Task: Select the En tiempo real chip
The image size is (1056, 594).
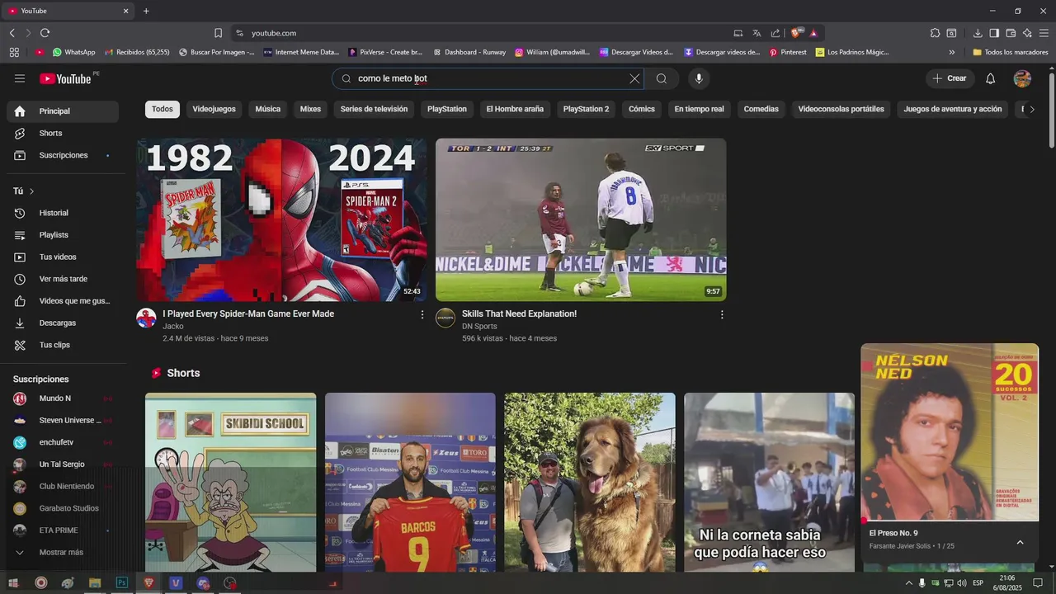Action: coord(699,109)
